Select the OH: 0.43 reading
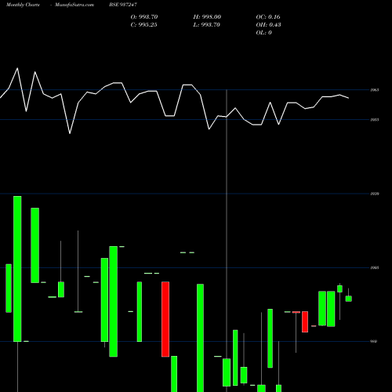Viewport: 392px width, 392px height. pos(268,25)
